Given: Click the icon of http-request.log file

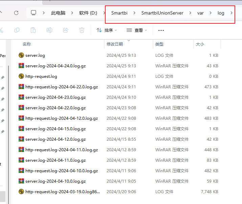Looking at the screenshot, I should tap(21, 76).
